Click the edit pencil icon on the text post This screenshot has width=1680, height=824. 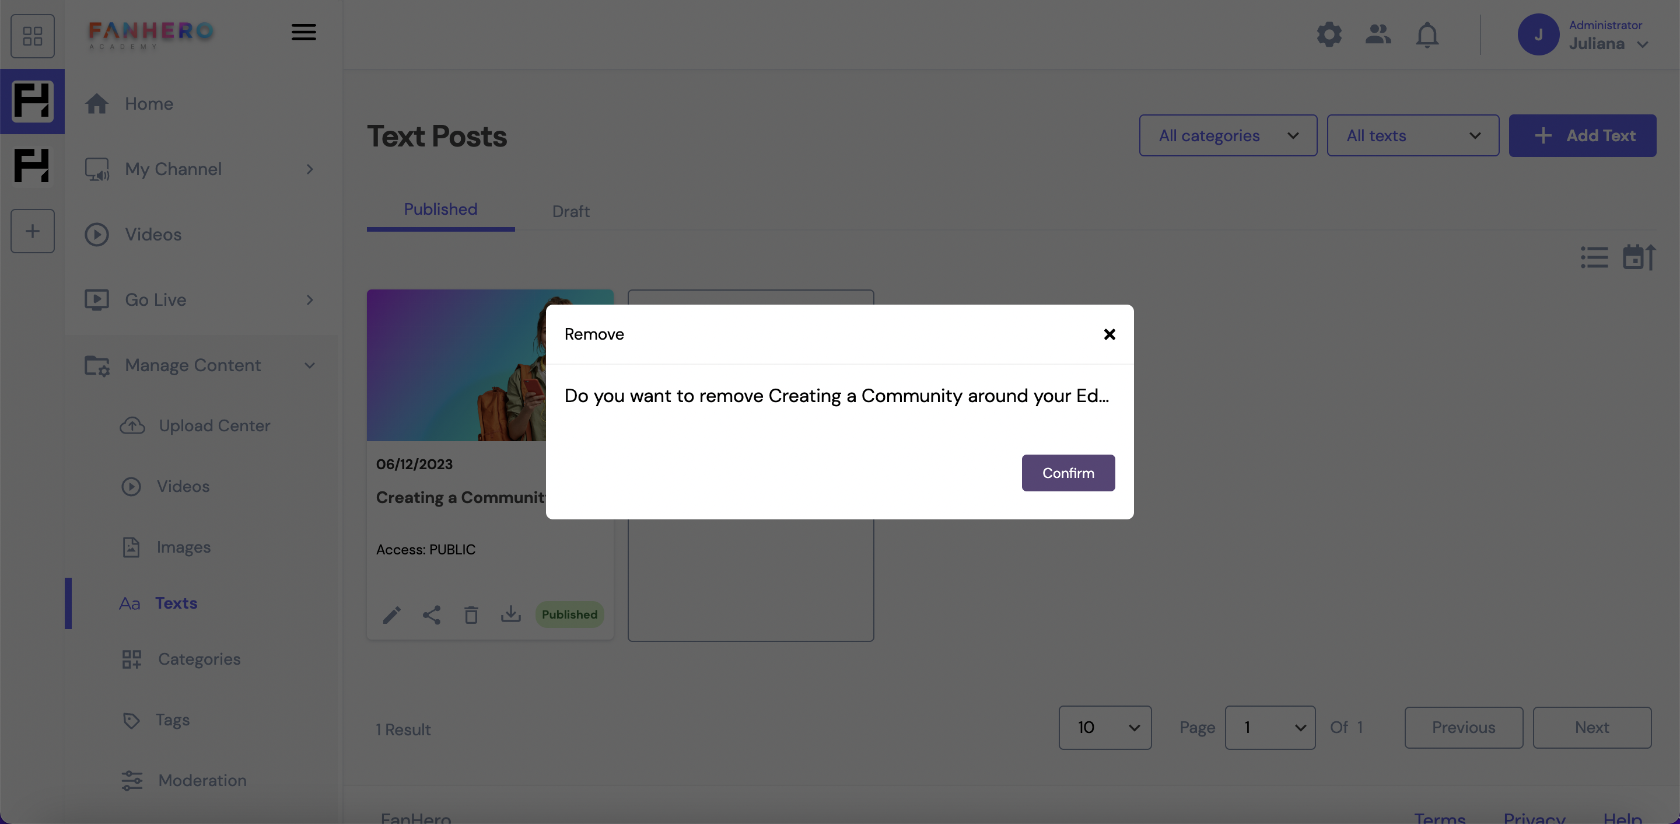tap(391, 615)
